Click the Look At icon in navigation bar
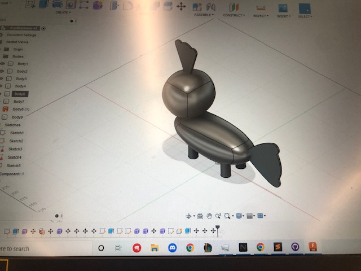This screenshot has height=271, width=361. click(200, 216)
